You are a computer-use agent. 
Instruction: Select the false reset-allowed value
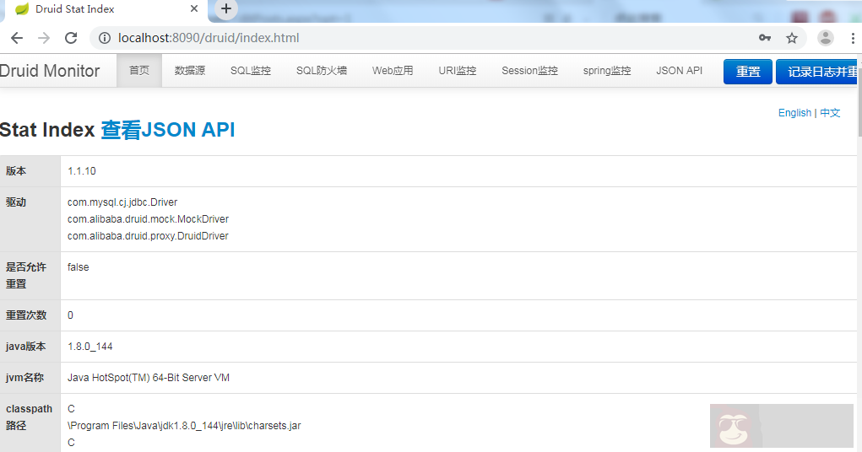pyautogui.click(x=78, y=267)
